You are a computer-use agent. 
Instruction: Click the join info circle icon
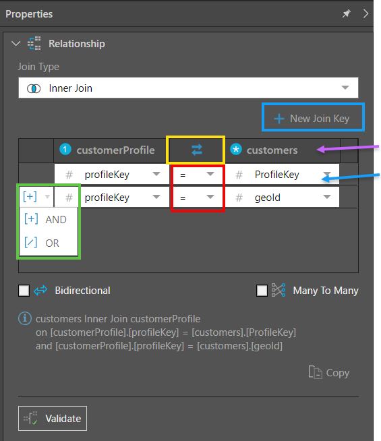click(25, 318)
